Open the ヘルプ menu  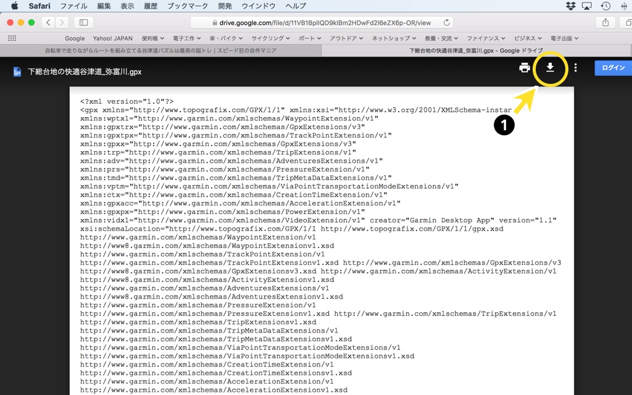(x=296, y=6)
